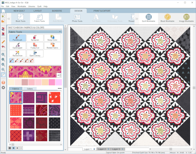The width and height of the screenshot is (196, 154).
Task: Pick the peach orange color swatch
Action: [45, 82]
